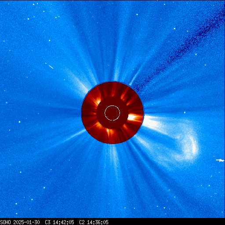225x225 pixels.
Task: Click the bright star near the top center
Action: tap(137, 15)
